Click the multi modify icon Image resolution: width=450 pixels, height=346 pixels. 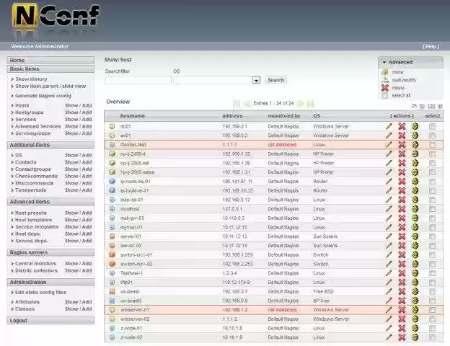click(x=385, y=80)
